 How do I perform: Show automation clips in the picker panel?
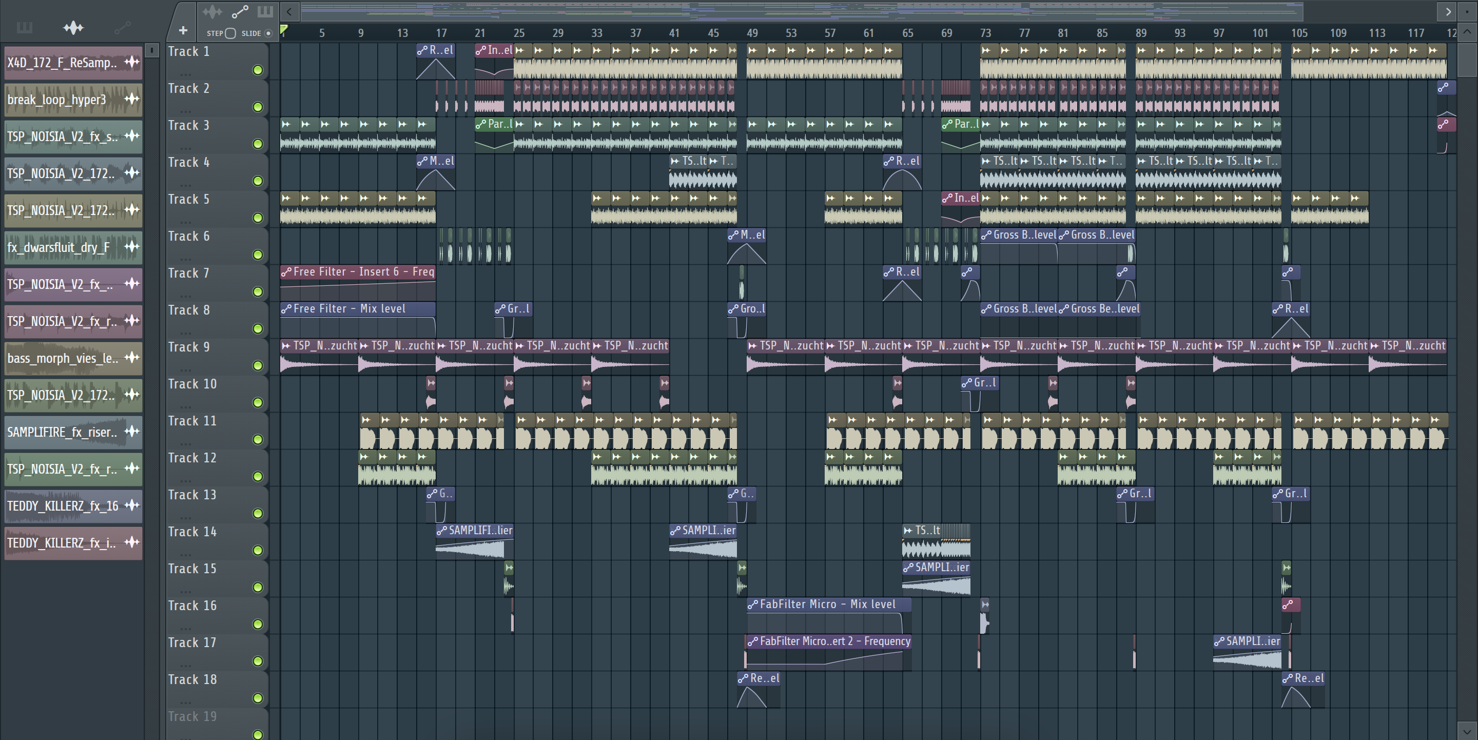tap(122, 27)
